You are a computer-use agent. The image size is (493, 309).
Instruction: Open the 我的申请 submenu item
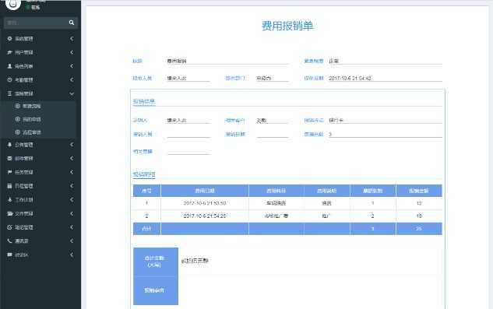31,119
